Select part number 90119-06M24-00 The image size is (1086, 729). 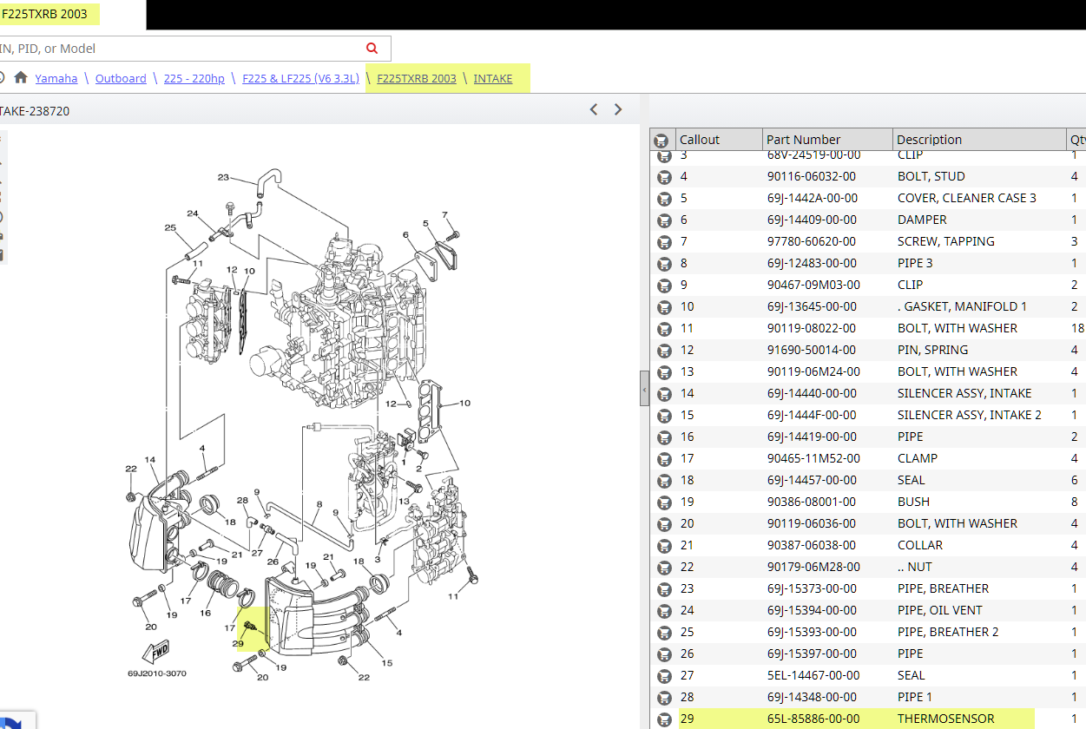click(813, 371)
